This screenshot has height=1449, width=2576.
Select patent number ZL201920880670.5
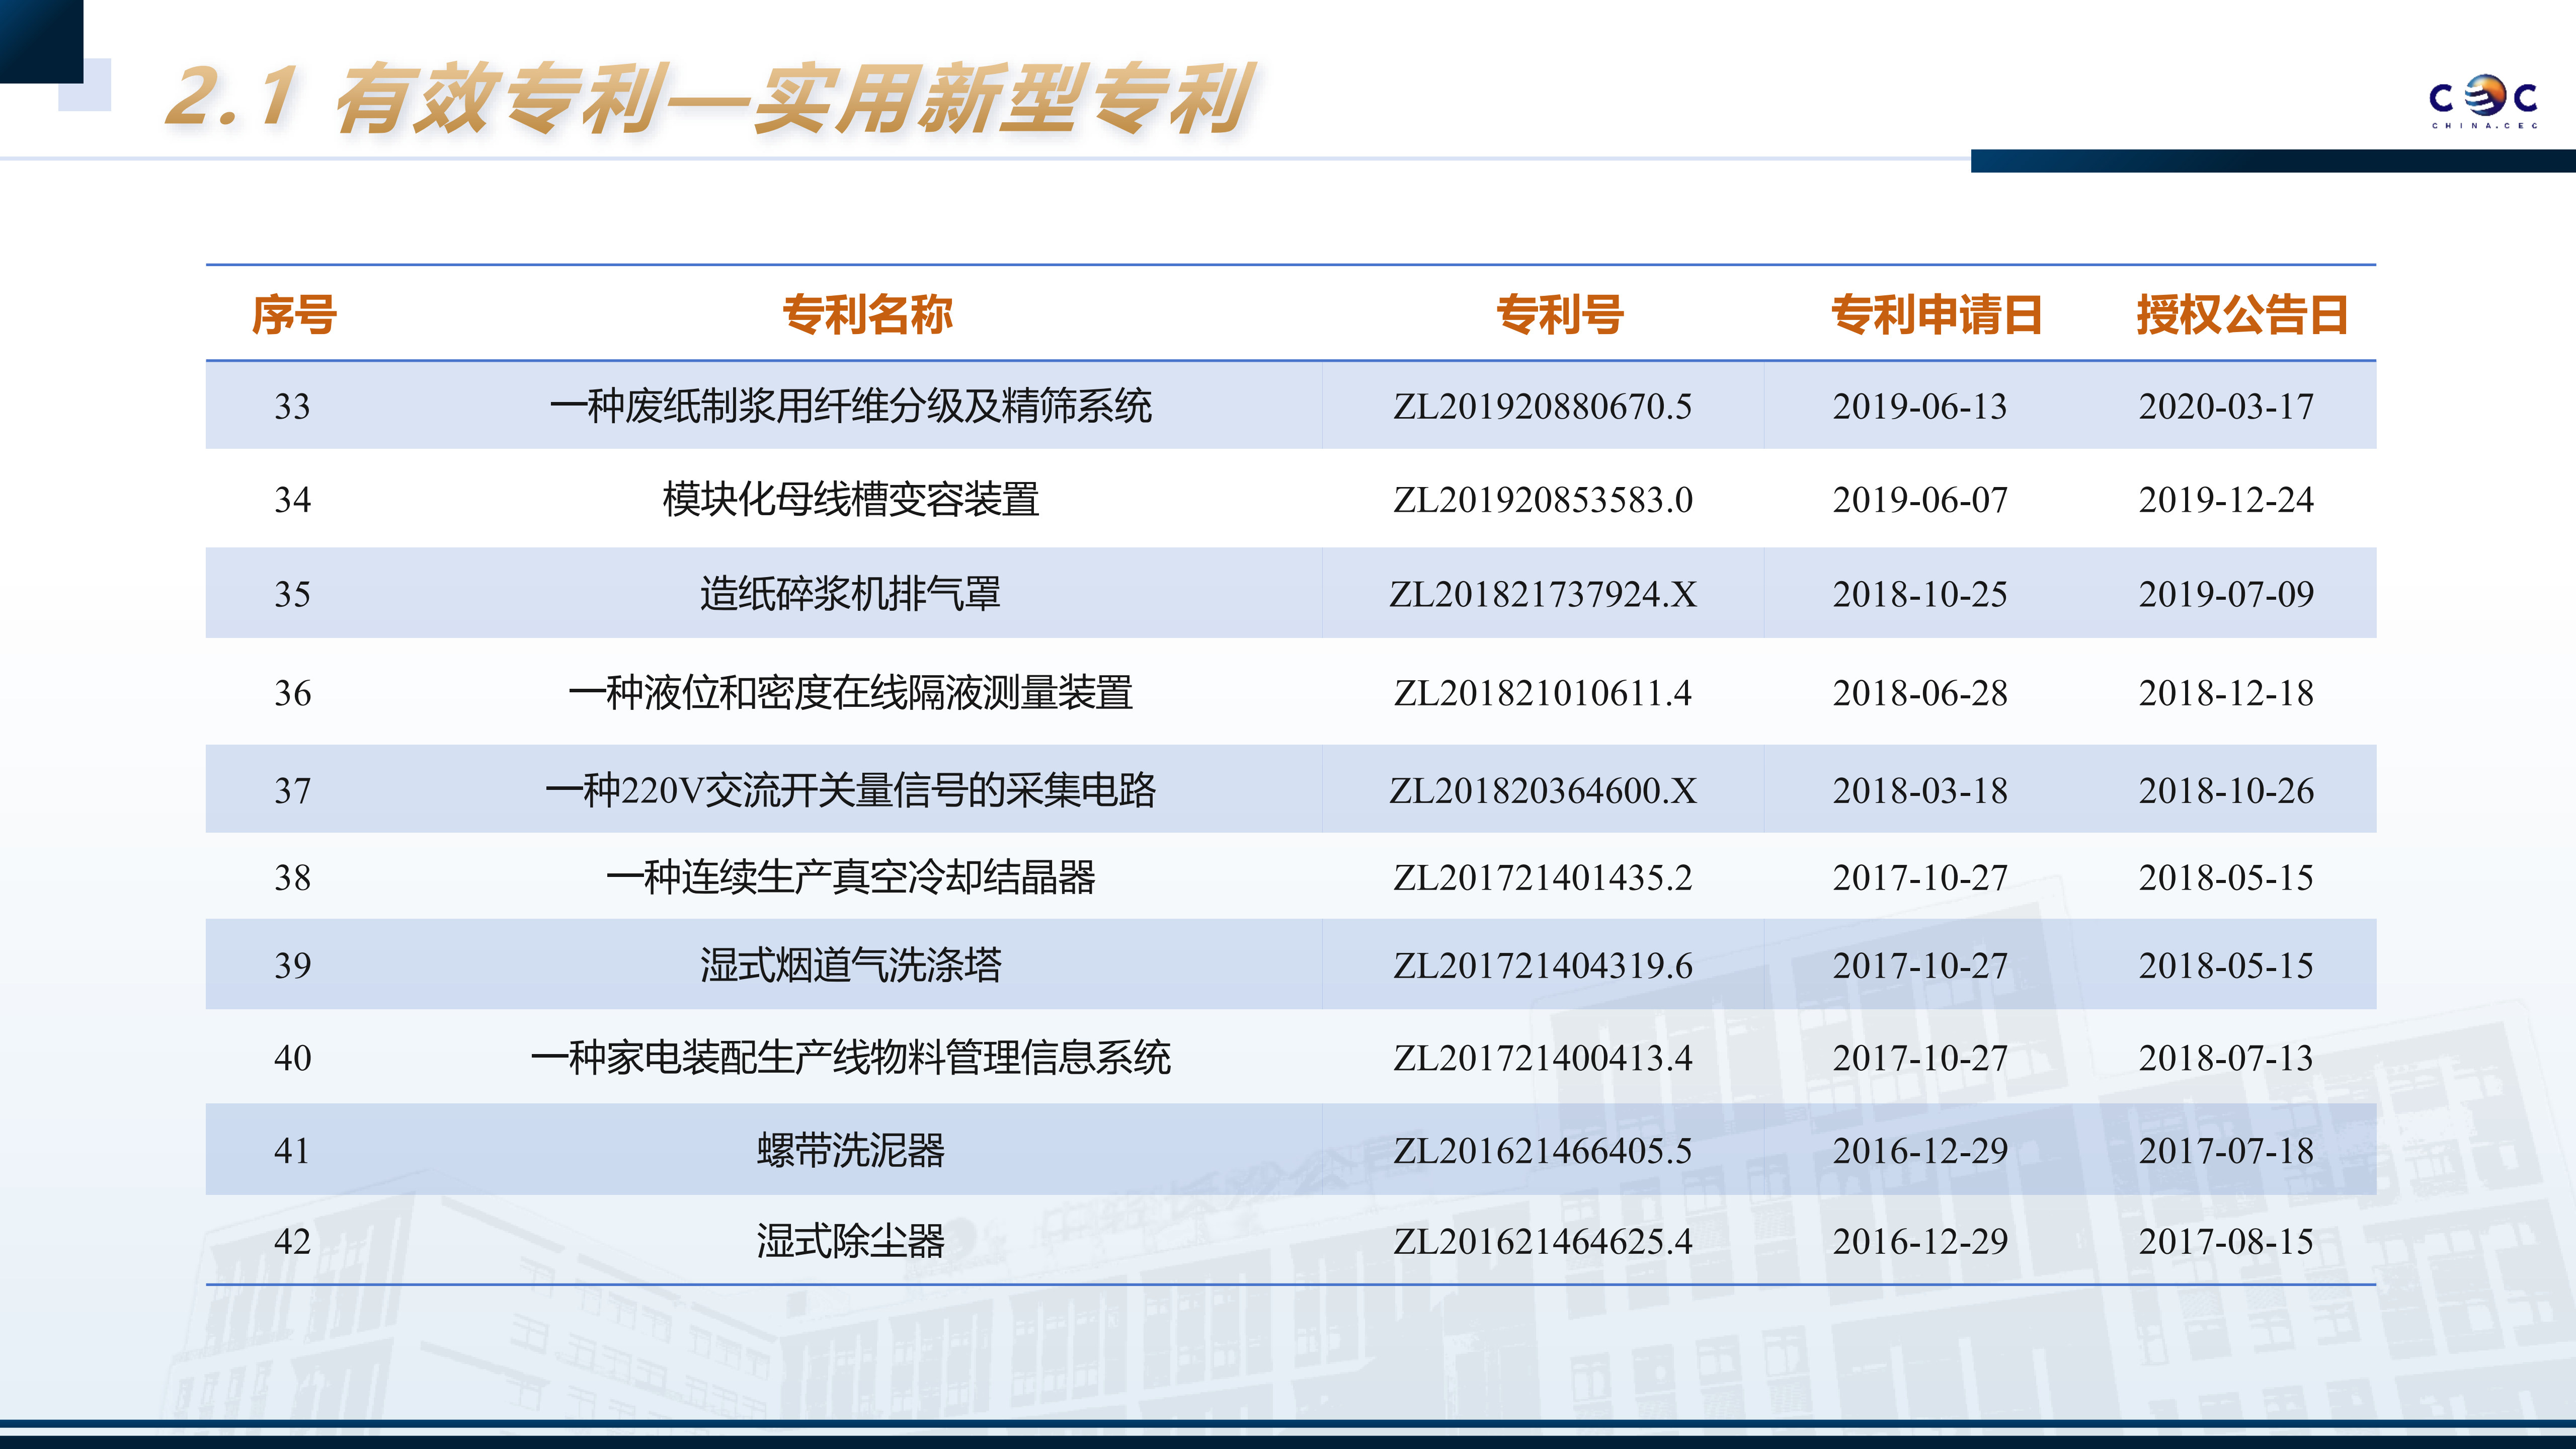(1543, 406)
